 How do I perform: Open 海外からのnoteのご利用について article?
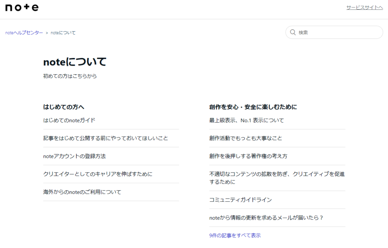(82, 192)
